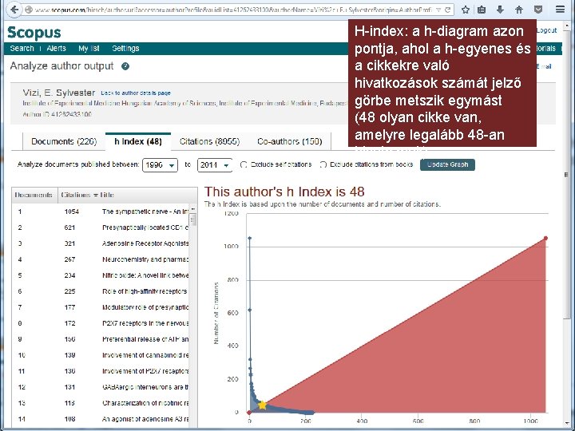Click citation count 1054 in first row
Viewport: 575px width, 431px height.
(72, 212)
